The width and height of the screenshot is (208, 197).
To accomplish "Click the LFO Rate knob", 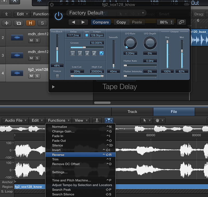I will click(x=130, y=43).
